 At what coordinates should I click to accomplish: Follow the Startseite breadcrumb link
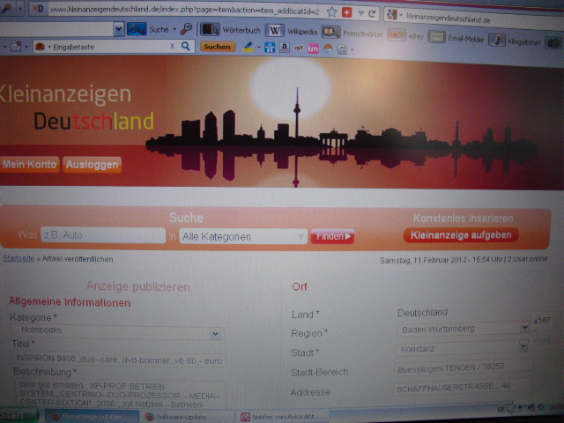(x=19, y=259)
